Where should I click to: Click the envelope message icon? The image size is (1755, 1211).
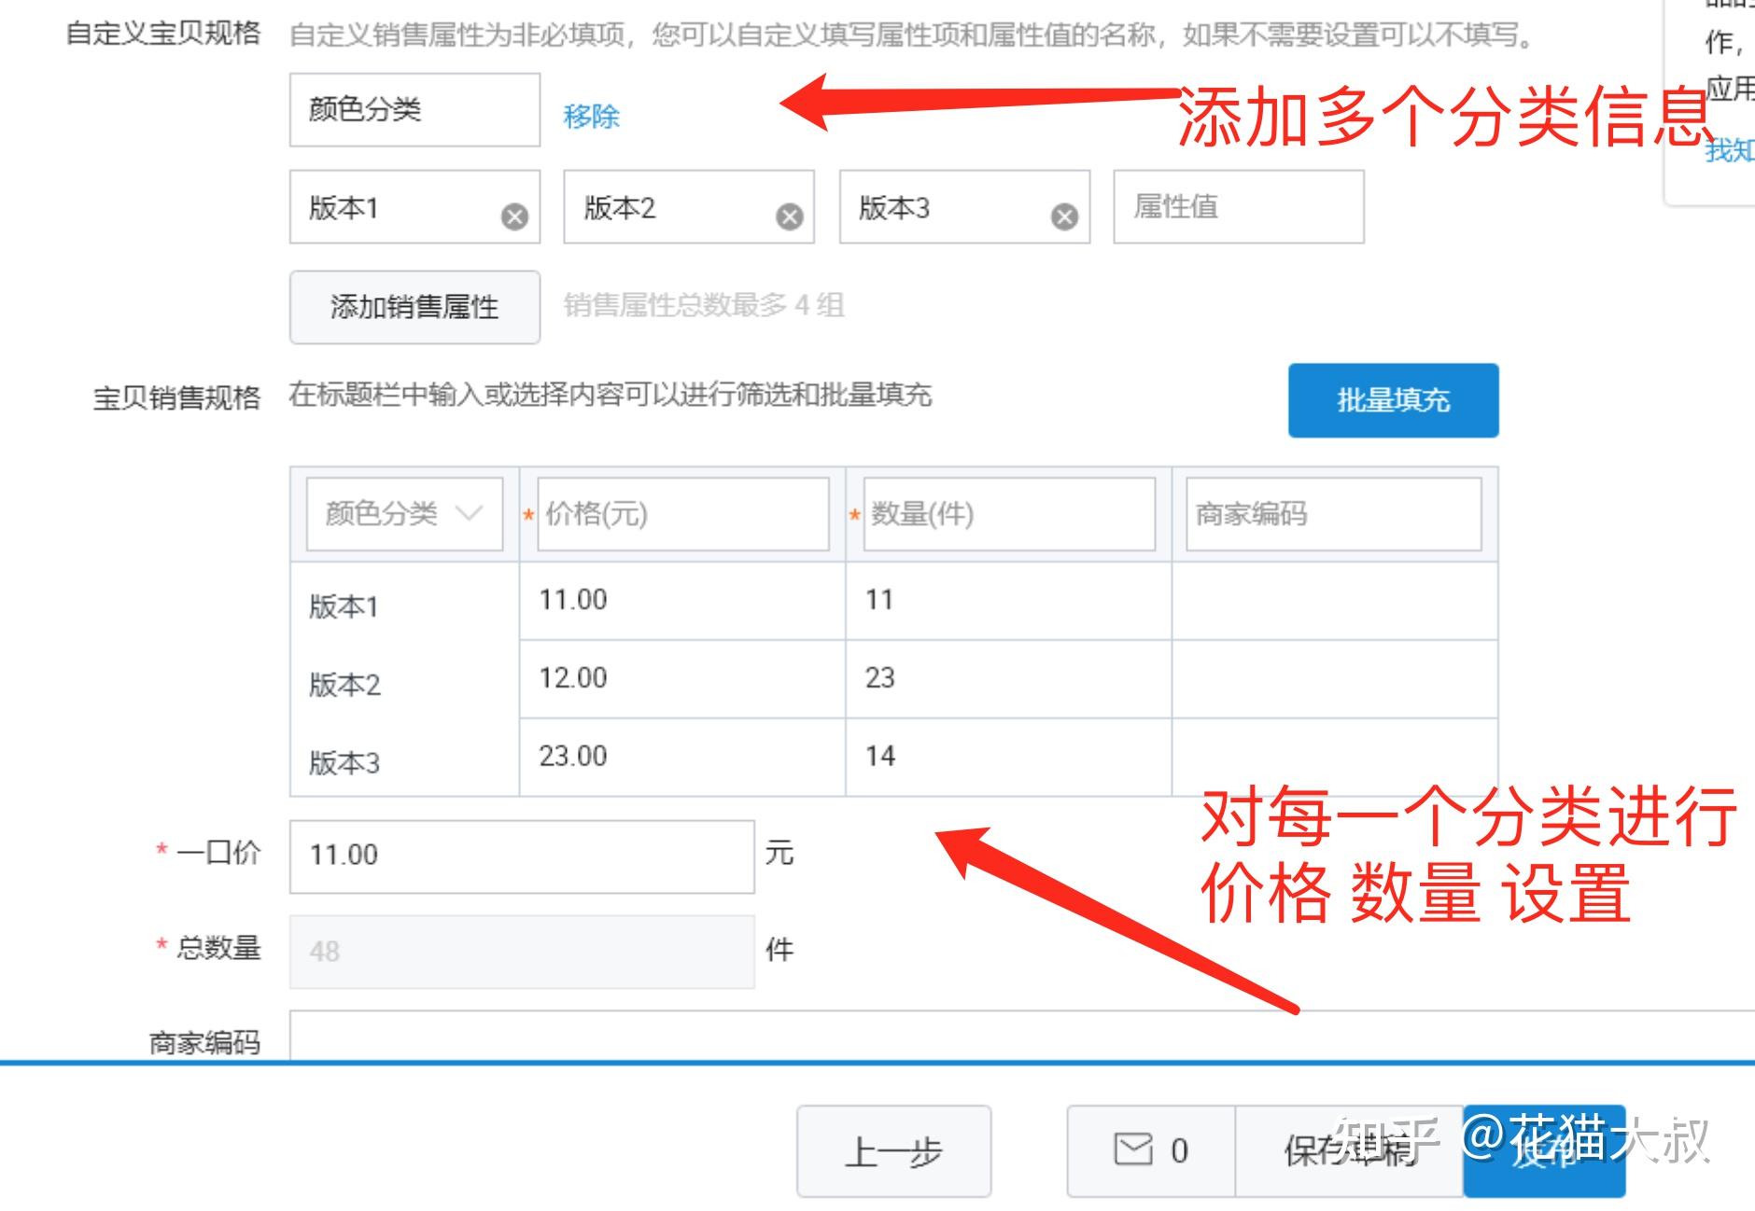(1133, 1149)
